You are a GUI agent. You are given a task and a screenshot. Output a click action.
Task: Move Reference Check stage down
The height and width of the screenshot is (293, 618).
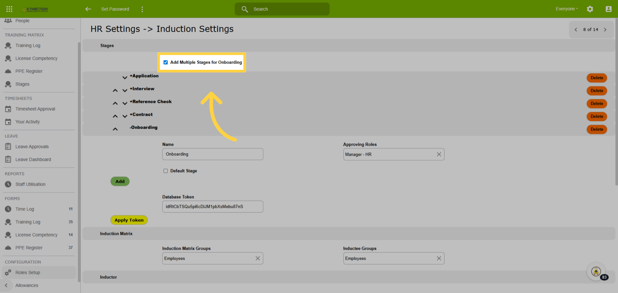(125, 103)
